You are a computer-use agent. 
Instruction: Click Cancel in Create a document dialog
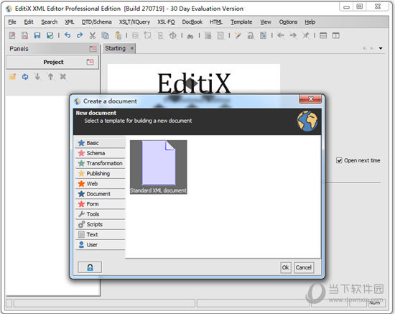(x=304, y=267)
